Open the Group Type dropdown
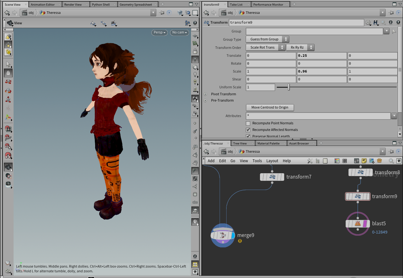 pos(268,39)
